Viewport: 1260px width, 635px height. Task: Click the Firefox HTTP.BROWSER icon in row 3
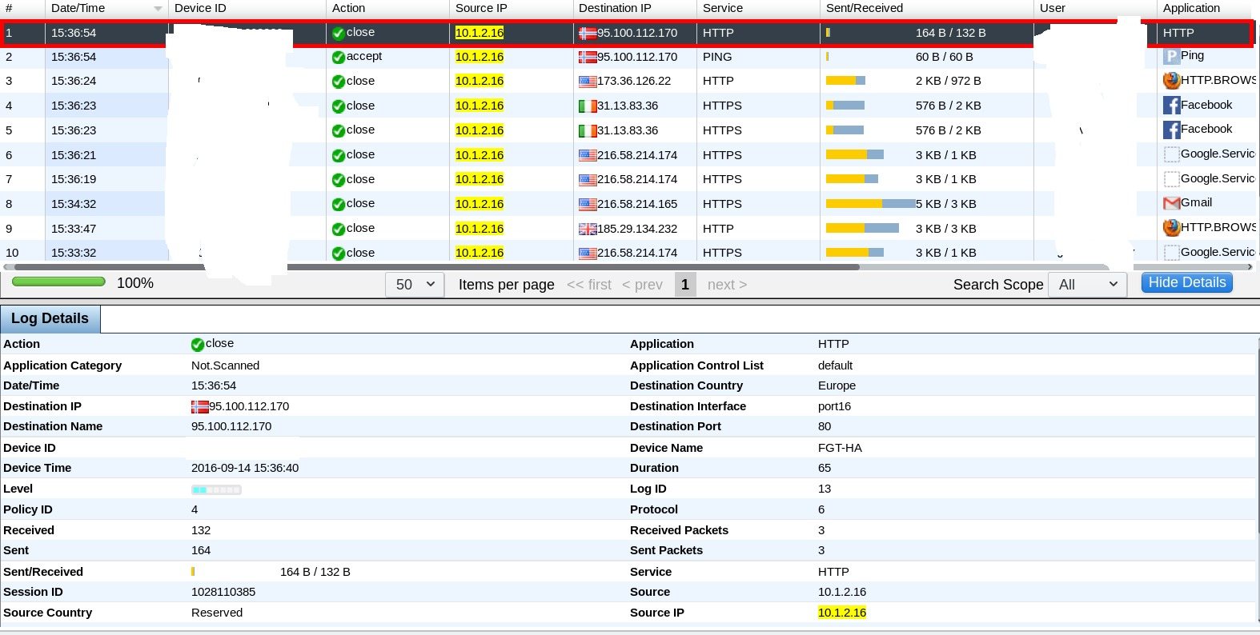[x=1171, y=81]
